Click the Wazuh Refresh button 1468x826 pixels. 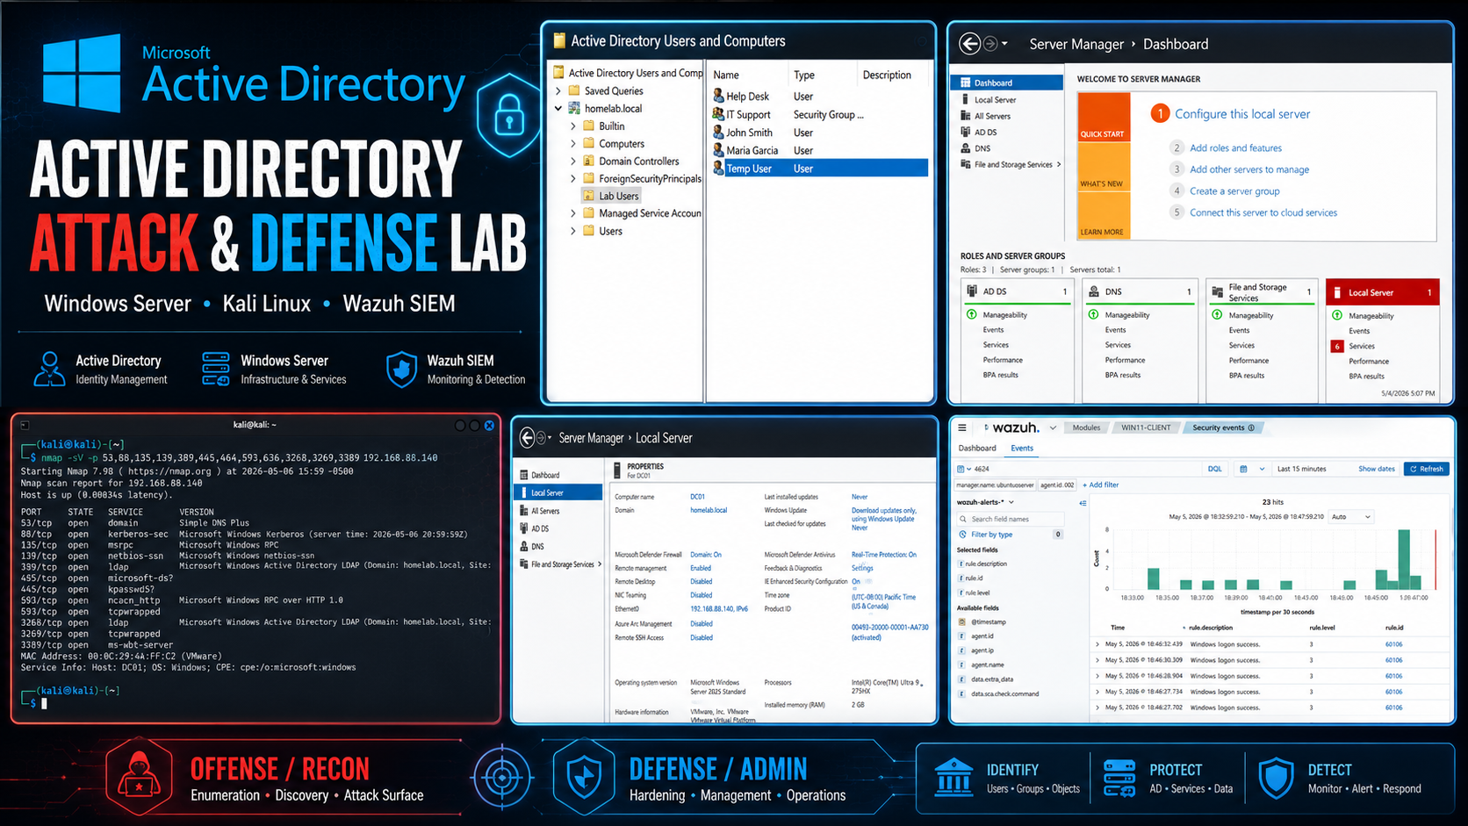click(1427, 469)
